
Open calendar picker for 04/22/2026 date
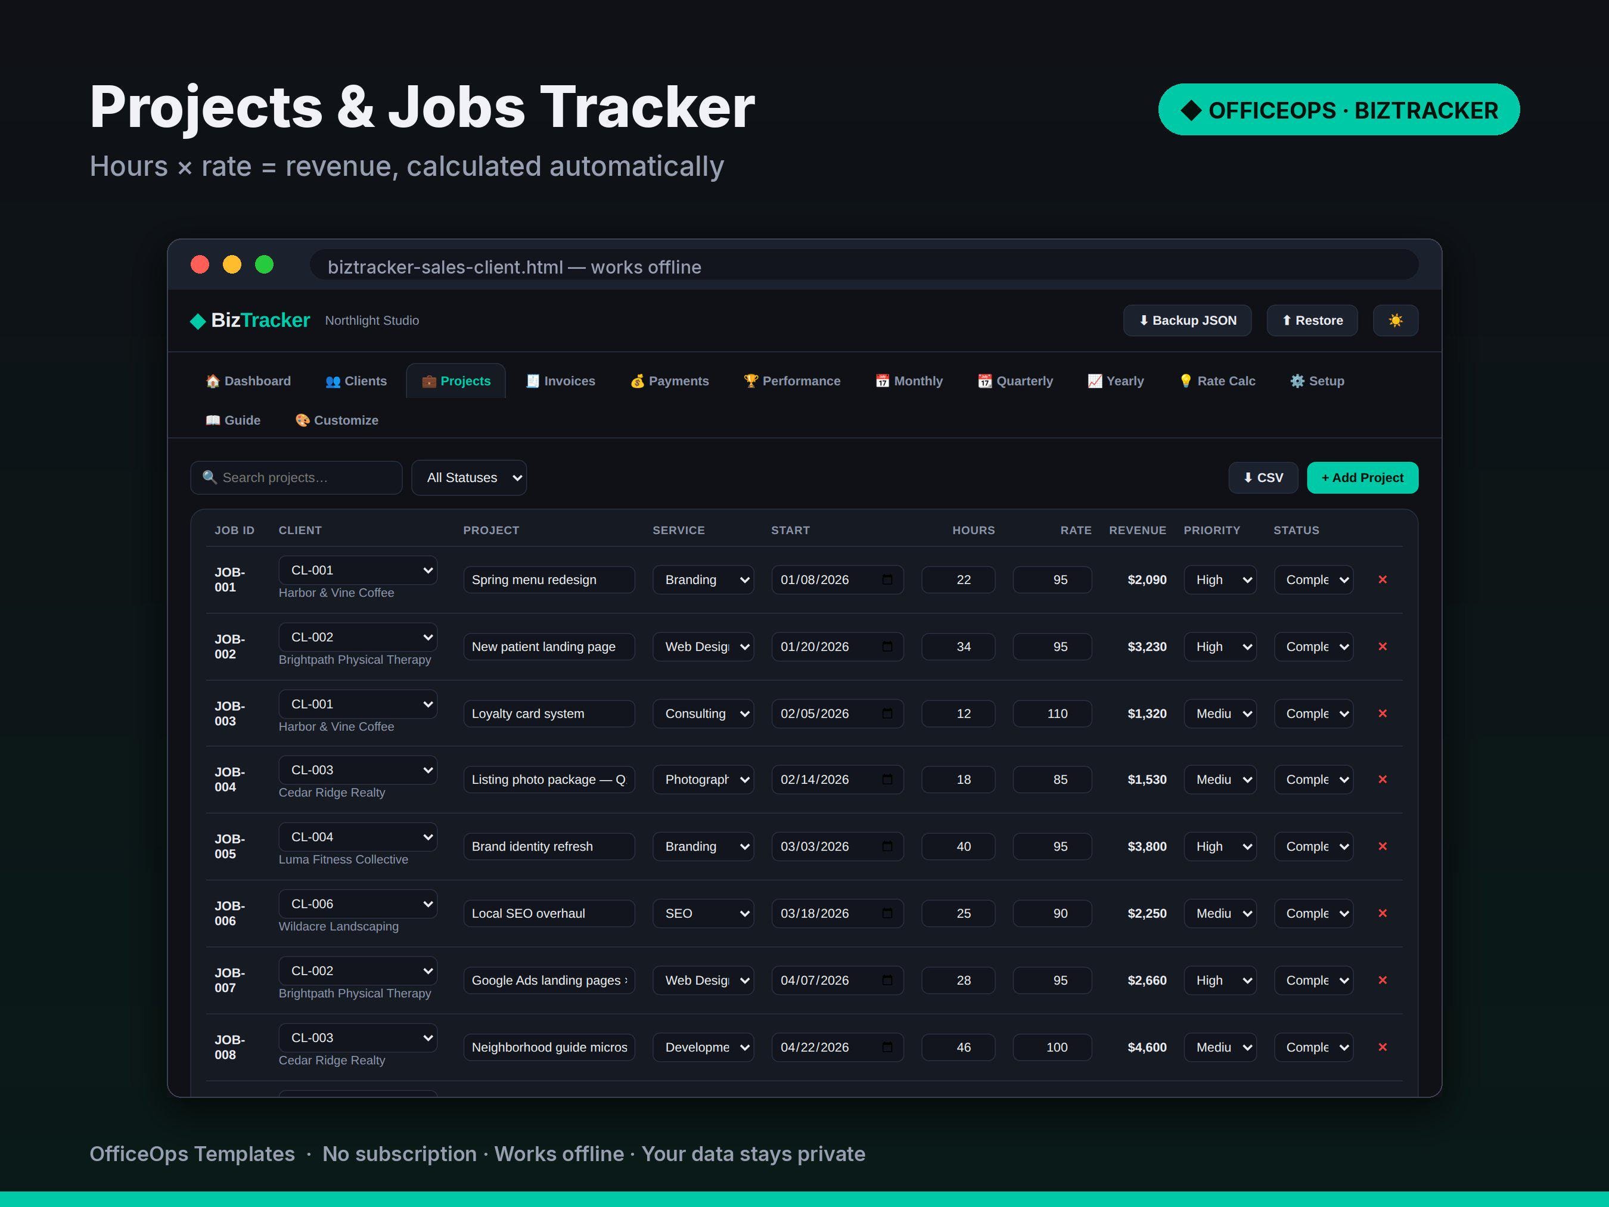point(887,1047)
